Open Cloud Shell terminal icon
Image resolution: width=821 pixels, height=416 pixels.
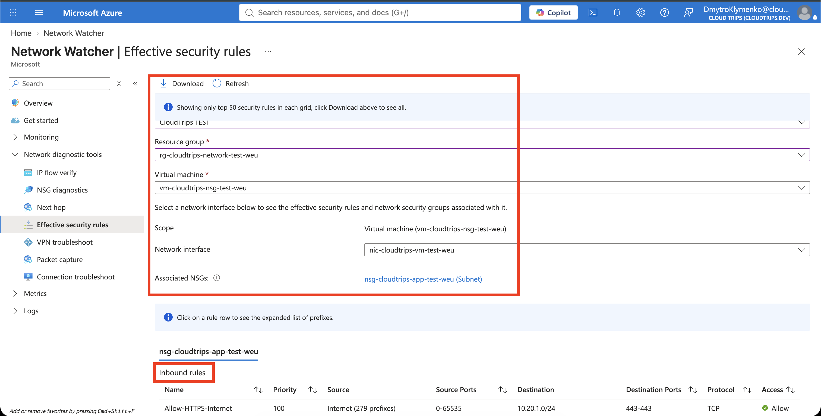(x=593, y=12)
